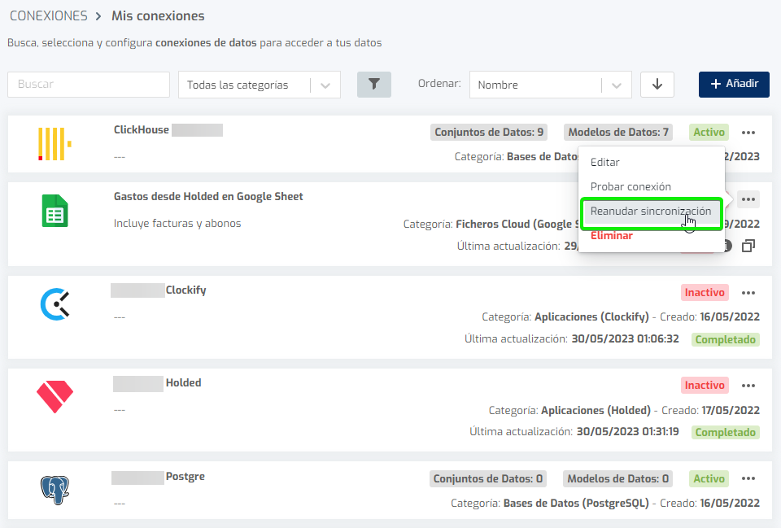Image resolution: width=781 pixels, height=528 pixels.
Task: Click Aplicaciones (Clockify) category text
Action: 591,316
